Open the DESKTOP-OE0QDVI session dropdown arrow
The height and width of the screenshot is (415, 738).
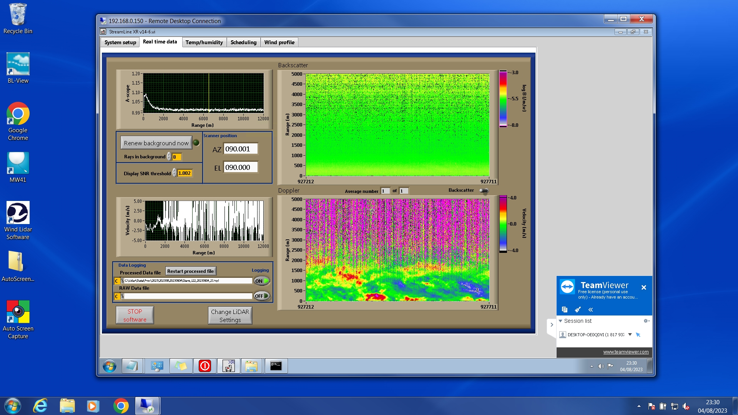(630, 334)
